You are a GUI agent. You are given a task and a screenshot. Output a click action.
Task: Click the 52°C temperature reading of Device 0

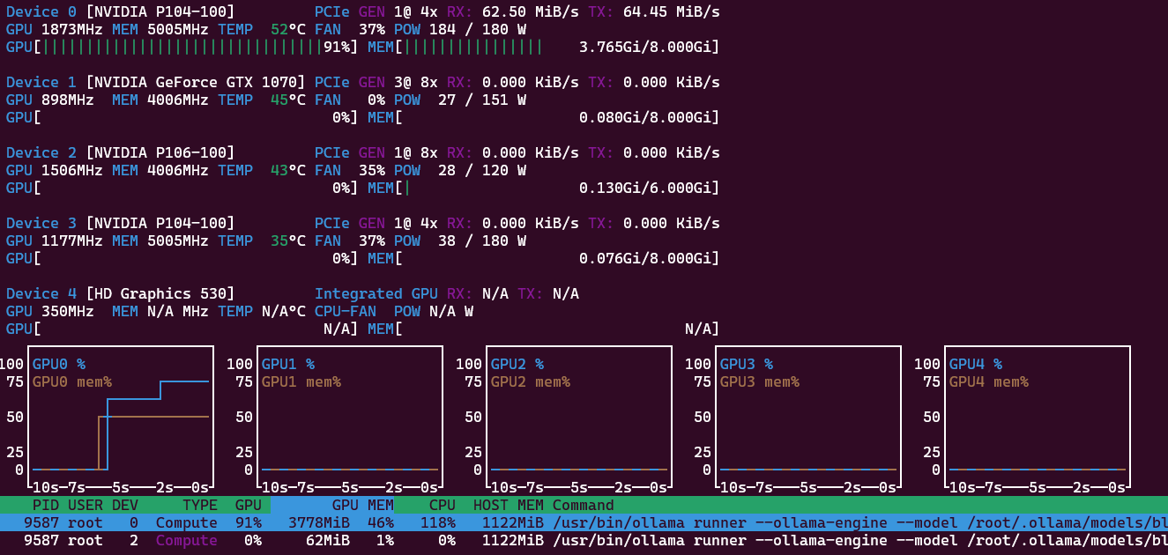pos(287,29)
